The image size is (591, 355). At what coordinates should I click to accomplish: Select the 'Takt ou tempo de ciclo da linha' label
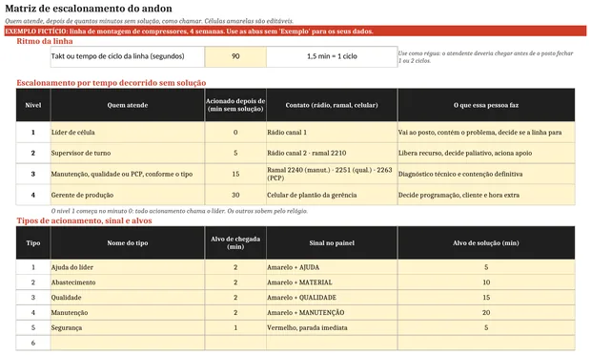[x=128, y=56]
